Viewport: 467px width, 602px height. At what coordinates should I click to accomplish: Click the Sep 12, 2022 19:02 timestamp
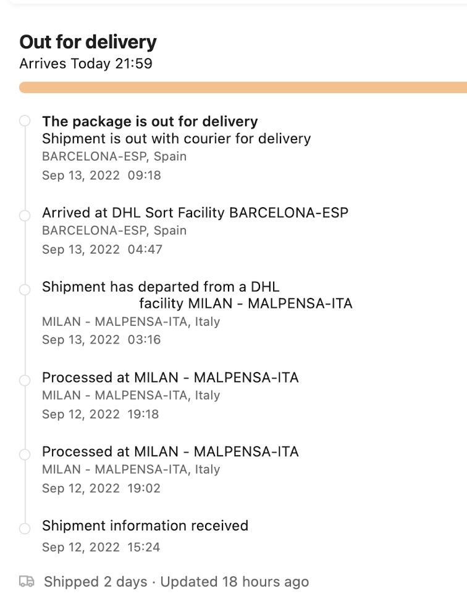(101, 489)
